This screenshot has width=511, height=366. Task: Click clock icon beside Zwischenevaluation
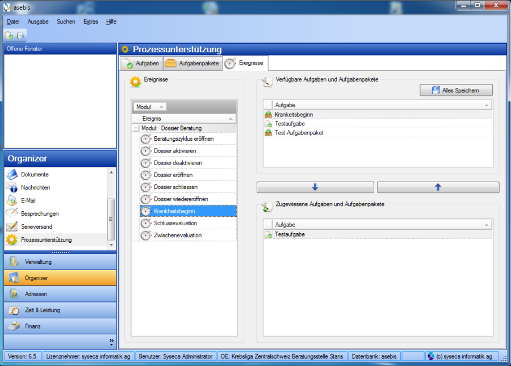coord(146,235)
